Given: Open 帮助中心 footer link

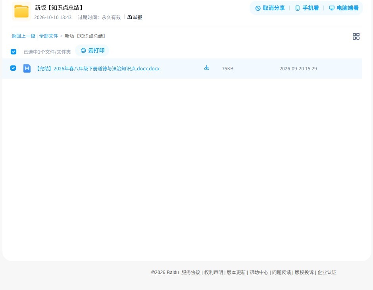Looking at the screenshot, I should (x=259, y=273).
